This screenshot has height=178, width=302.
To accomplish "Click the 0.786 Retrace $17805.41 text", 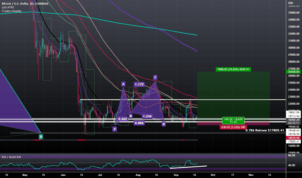I will tap(265, 130).
